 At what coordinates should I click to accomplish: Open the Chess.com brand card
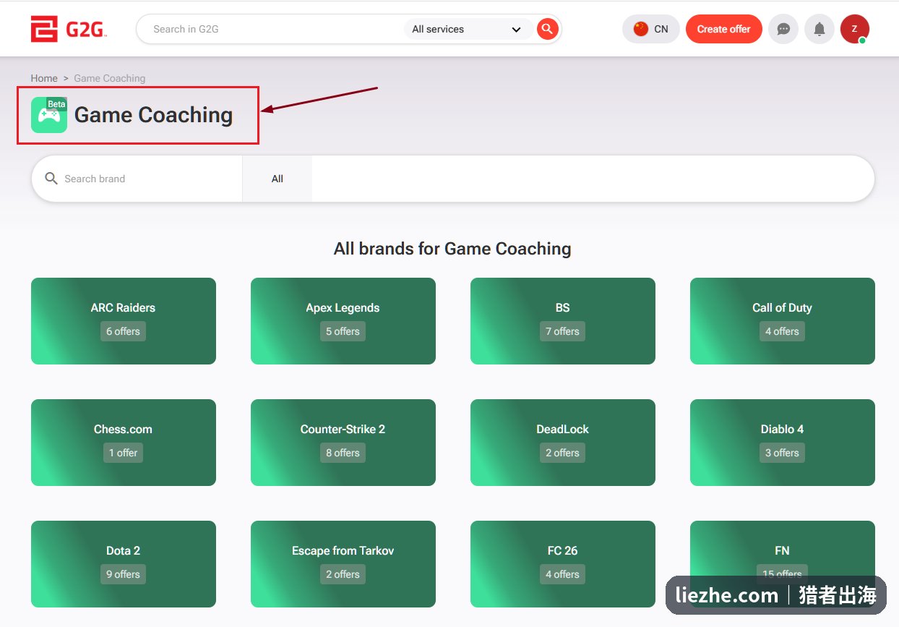[x=124, y=443]
